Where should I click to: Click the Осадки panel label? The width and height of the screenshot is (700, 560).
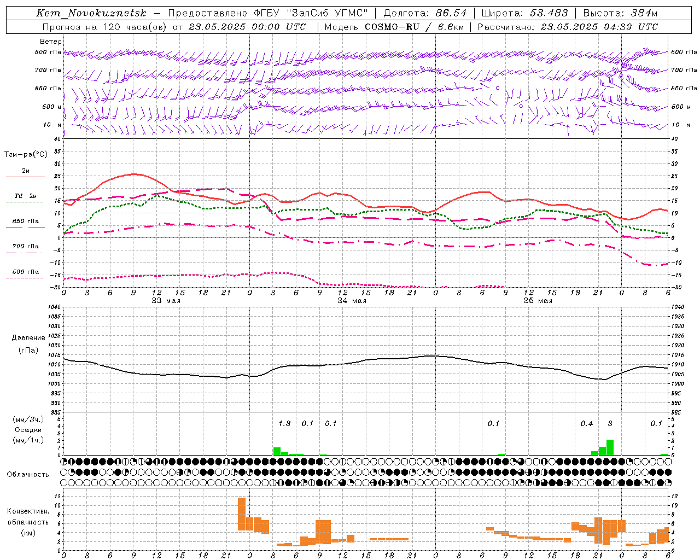pyautogui.click(x=28, y=430)
